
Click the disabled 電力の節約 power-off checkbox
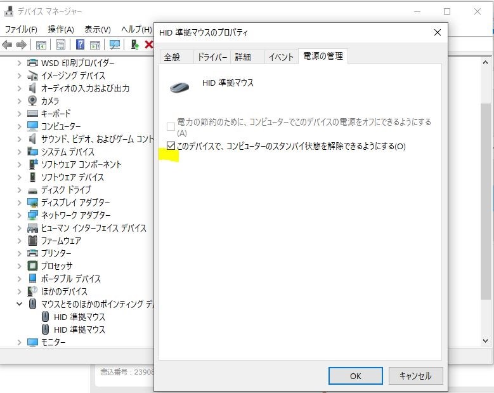(171, 126)
